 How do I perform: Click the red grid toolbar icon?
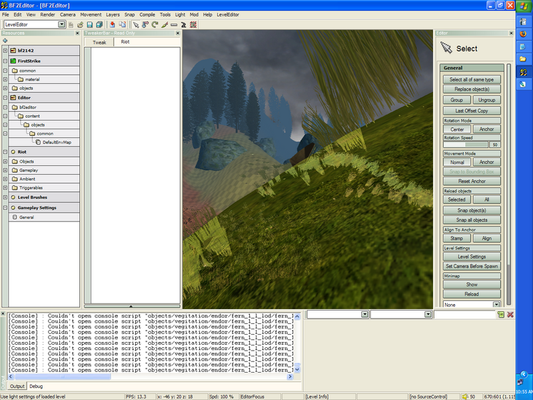[x=193, y=25]
